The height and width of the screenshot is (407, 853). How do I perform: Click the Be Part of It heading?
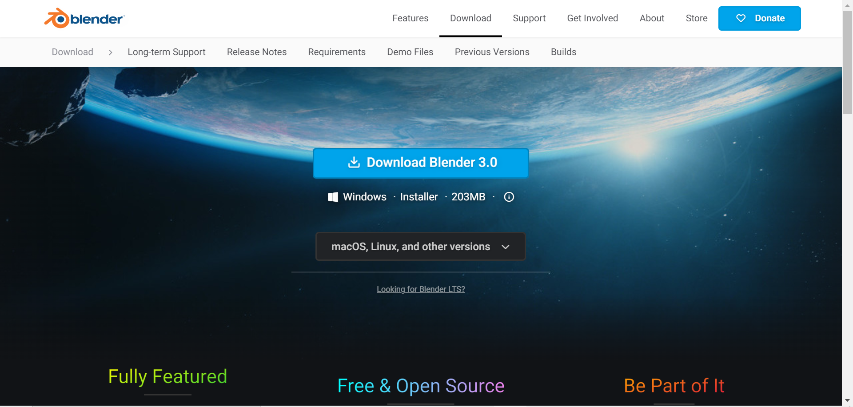click(x=674, y=386)
